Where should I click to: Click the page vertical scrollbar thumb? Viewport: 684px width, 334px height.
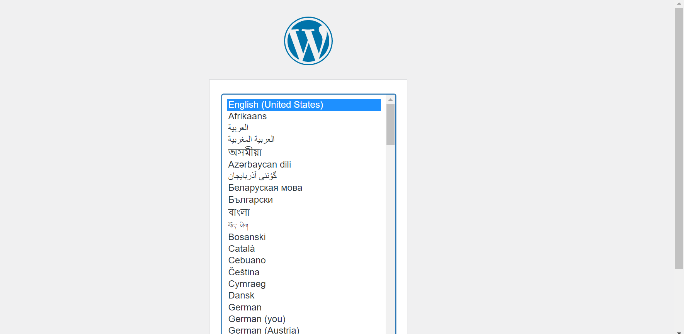[679, 138]
